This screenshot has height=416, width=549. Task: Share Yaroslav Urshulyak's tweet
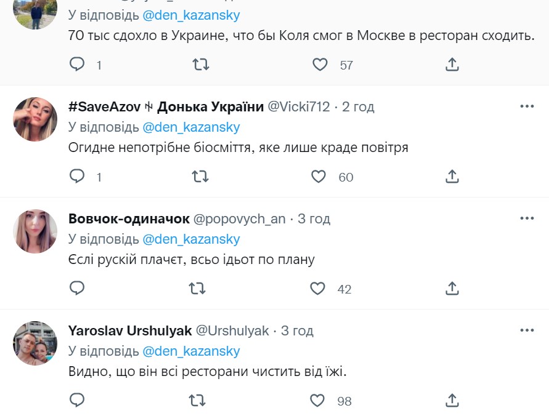click(452, 401)
